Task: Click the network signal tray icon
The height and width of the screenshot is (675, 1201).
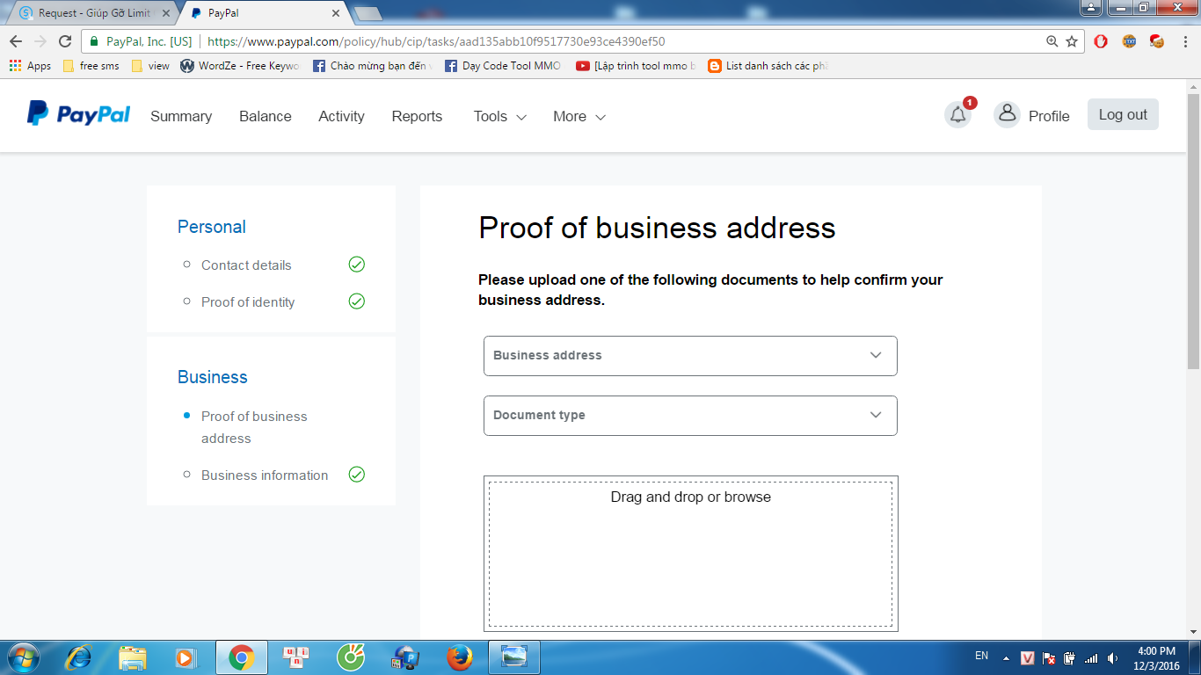Action: pos(1091,657)
